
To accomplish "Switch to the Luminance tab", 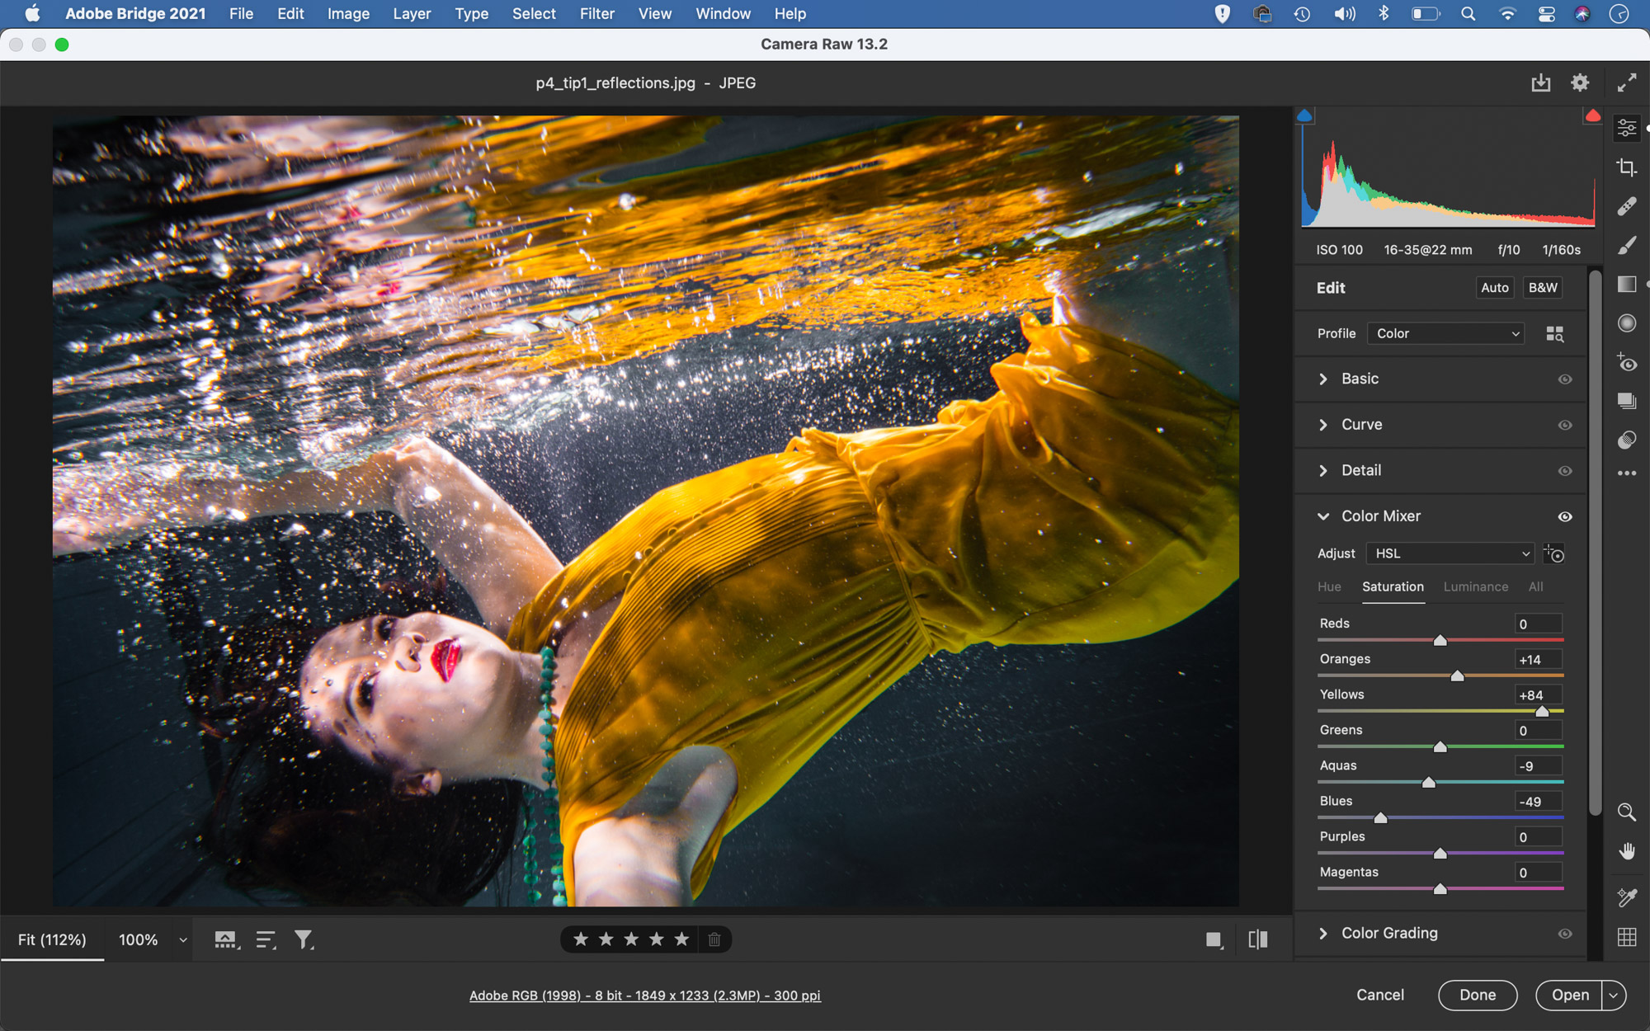I will 1475,586.
